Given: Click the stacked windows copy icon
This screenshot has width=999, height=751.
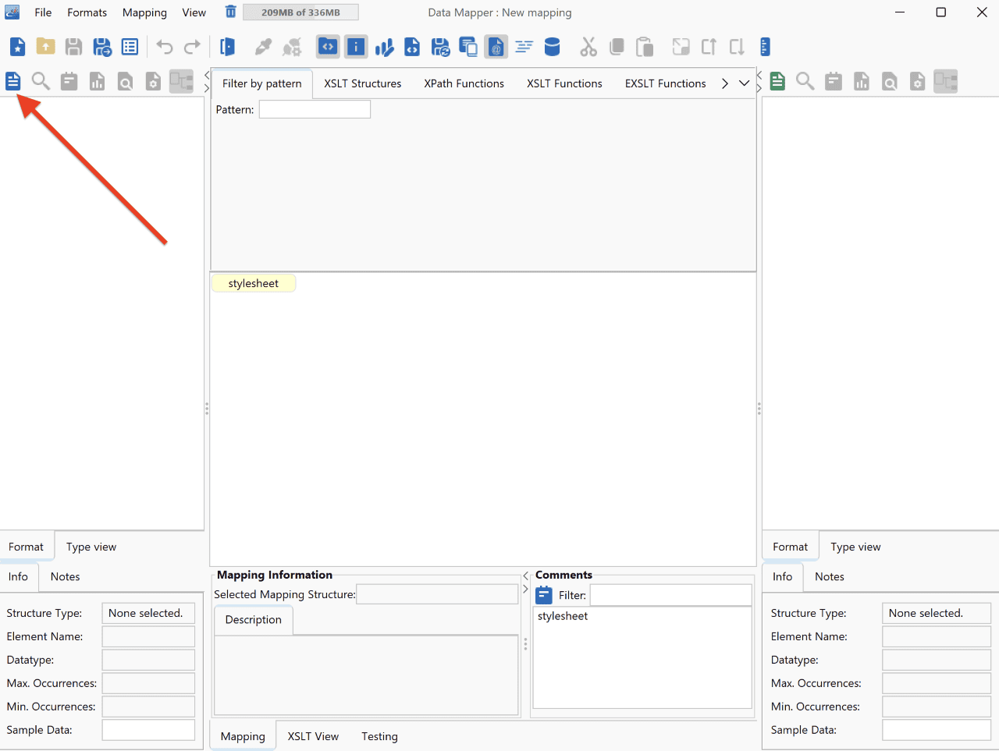Looking at the screenshot, I should point(468,47).
